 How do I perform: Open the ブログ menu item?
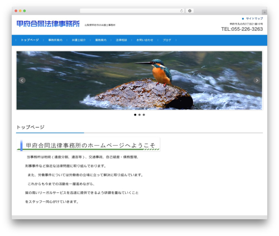(167, 40)
